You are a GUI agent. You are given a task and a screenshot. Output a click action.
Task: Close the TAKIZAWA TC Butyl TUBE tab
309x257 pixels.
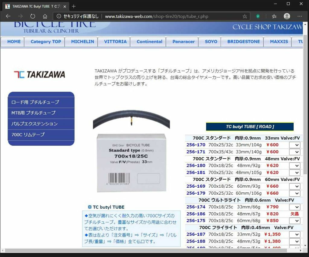pyautogui.click(x=65, y=6)
